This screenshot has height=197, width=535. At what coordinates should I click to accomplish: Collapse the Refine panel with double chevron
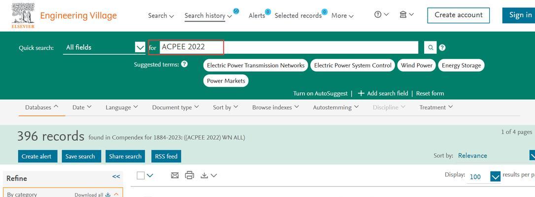[116, 176]
